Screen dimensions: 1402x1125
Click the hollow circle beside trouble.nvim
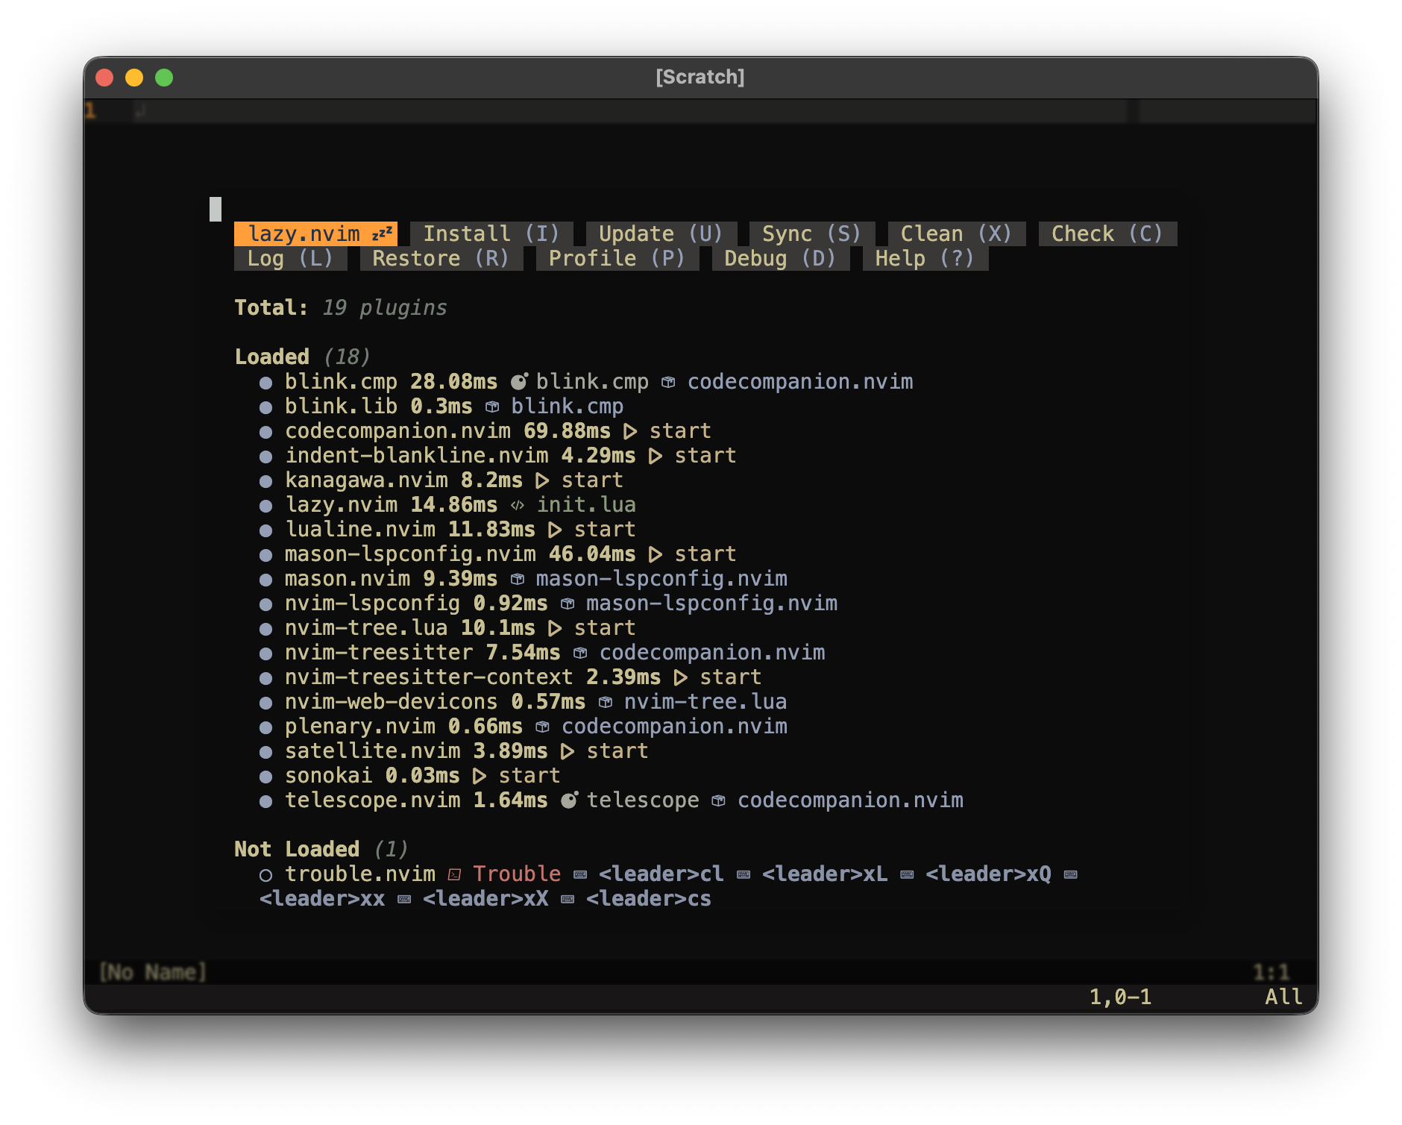265,875
